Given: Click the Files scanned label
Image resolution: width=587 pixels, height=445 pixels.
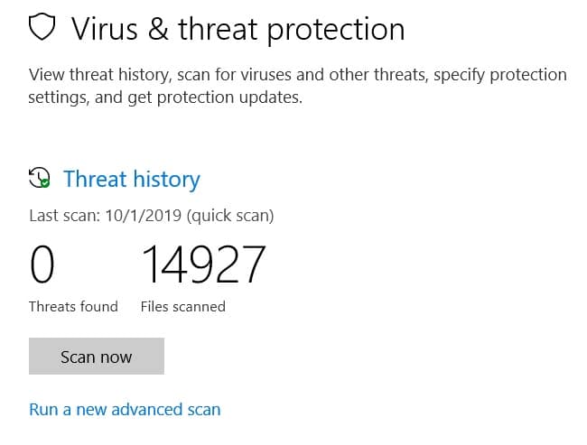Looking at the screenshot, I should (183, 306).
